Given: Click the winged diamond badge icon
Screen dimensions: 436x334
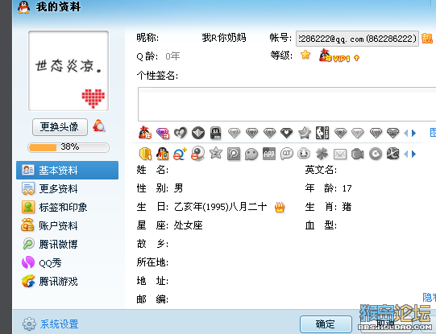Looking at the screenshot, I should pyautogui.click(x=393, y=134).
